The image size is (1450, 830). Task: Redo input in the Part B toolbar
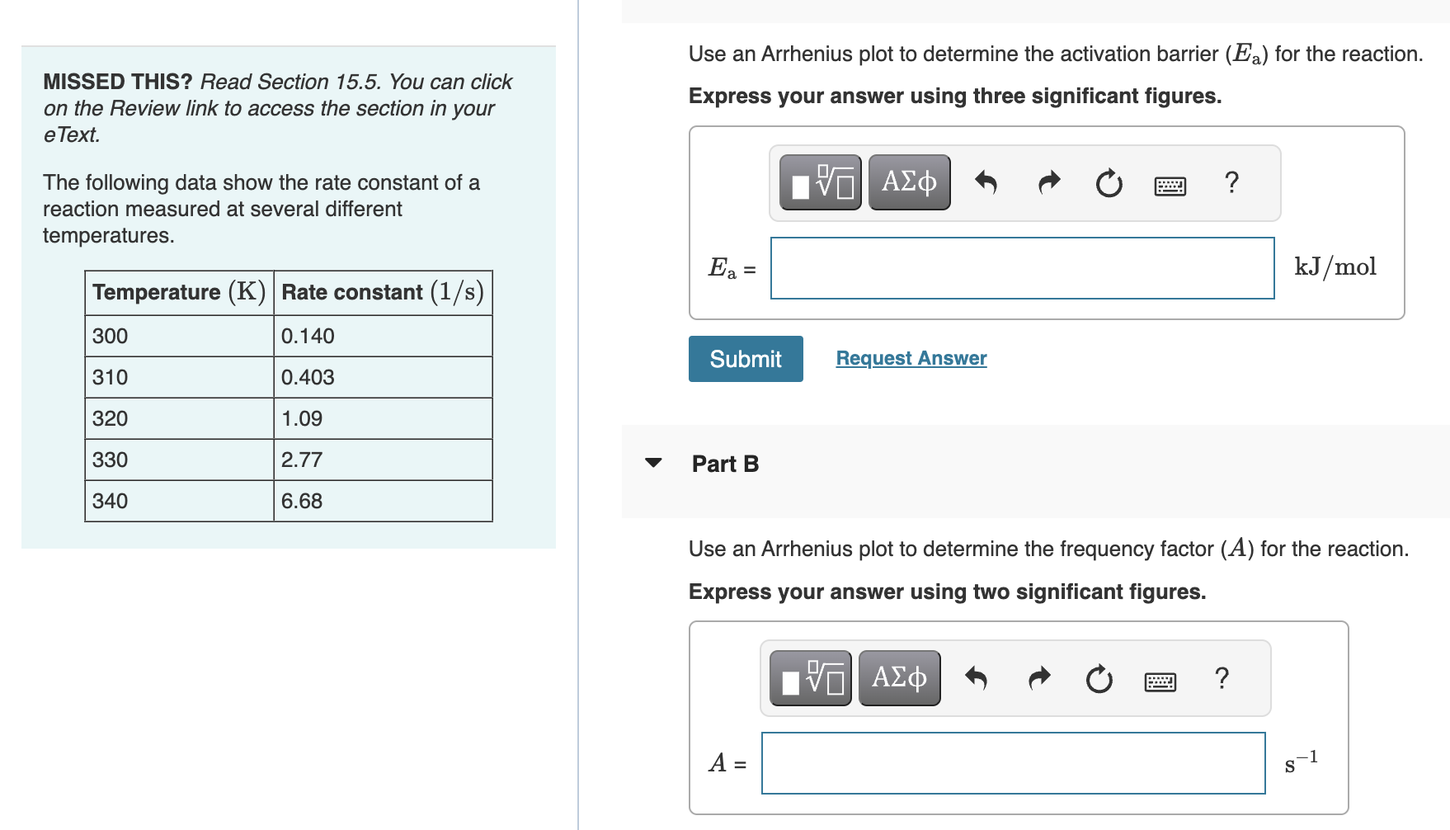coord(1037,678)
